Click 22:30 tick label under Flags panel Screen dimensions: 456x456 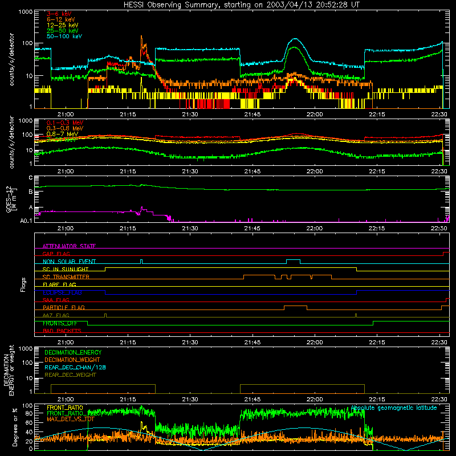439,343
